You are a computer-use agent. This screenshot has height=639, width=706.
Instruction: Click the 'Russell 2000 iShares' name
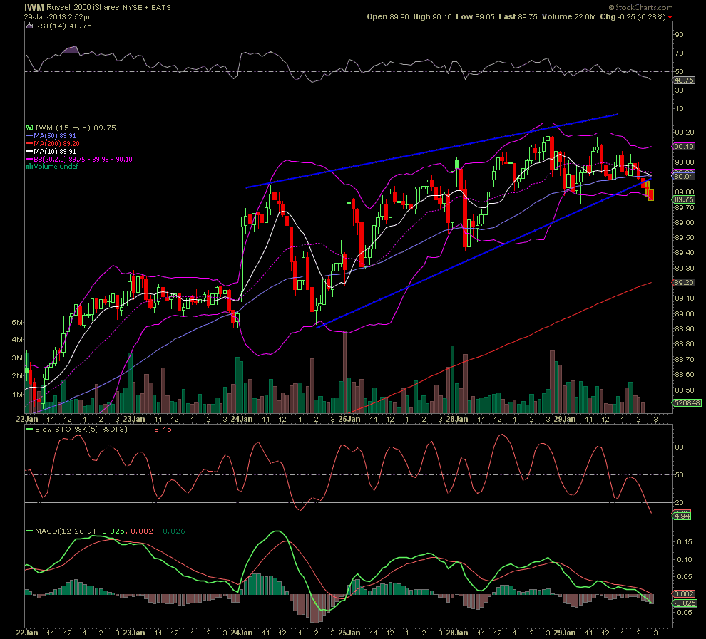[x=83, y=7]
